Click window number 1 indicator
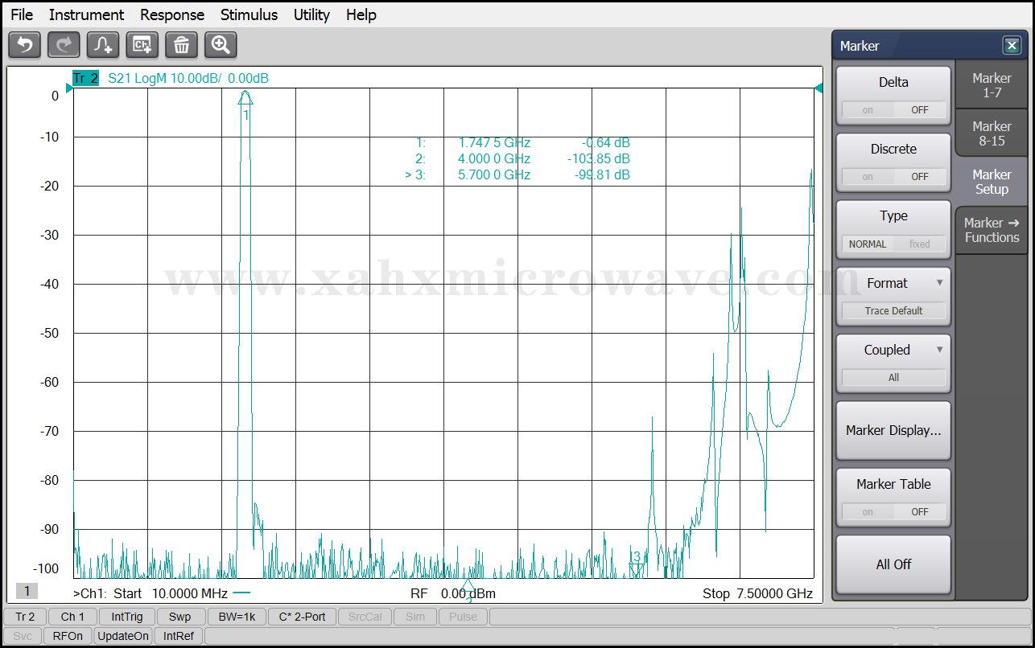Image resolution: width=1035 pixels, height=648 pixels. [x=27, y=592]
